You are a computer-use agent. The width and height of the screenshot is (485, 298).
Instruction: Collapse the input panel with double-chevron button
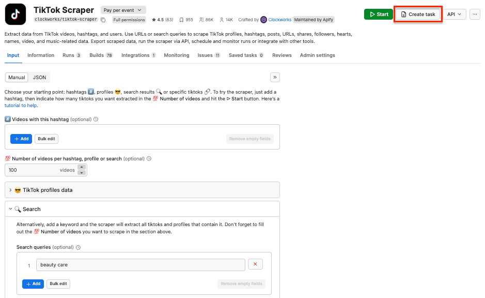[x=275, y=77]
